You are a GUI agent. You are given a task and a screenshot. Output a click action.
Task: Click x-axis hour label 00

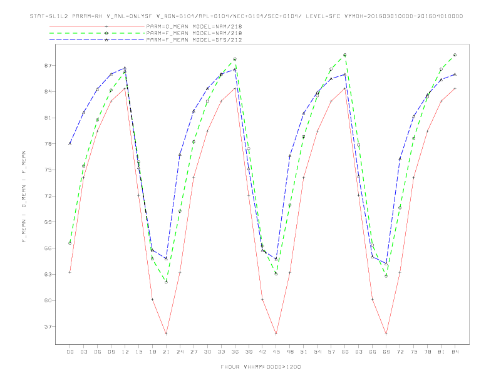70,352
